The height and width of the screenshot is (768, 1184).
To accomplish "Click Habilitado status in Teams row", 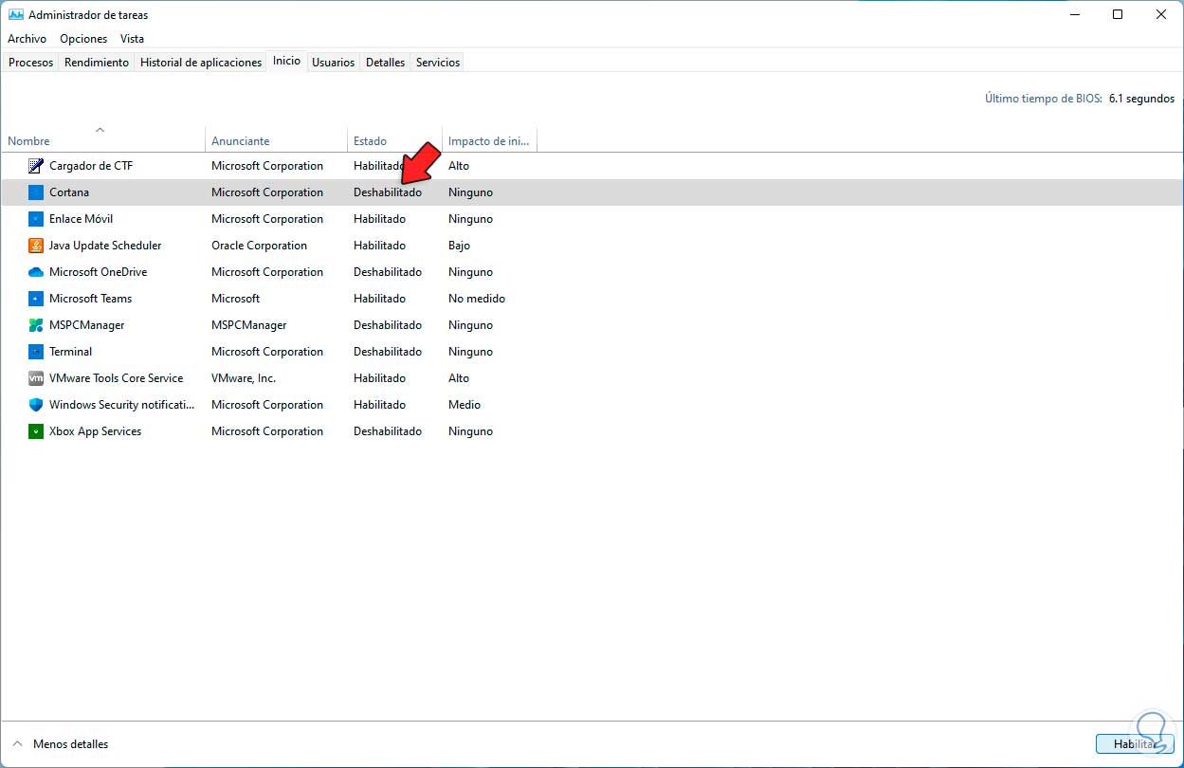I will point(379,299).
